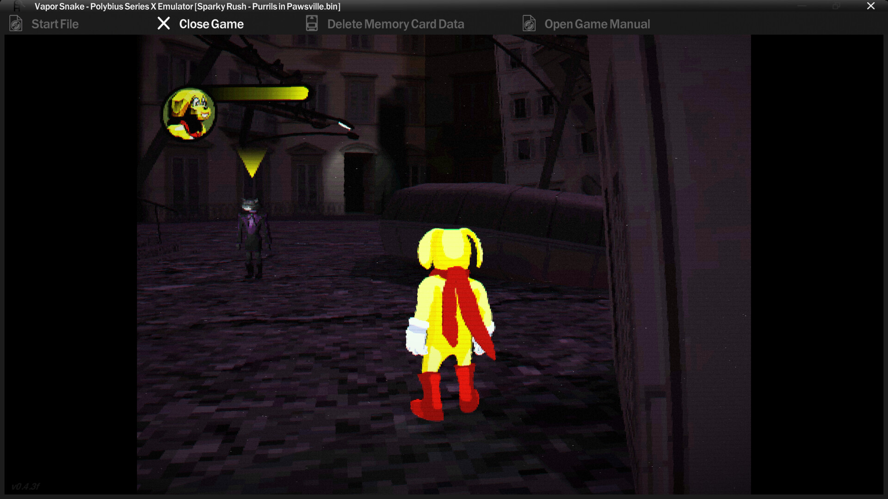Screen dimensions: 888x499
Task: Click the Start File disc icon
Action: click(16, 24)
